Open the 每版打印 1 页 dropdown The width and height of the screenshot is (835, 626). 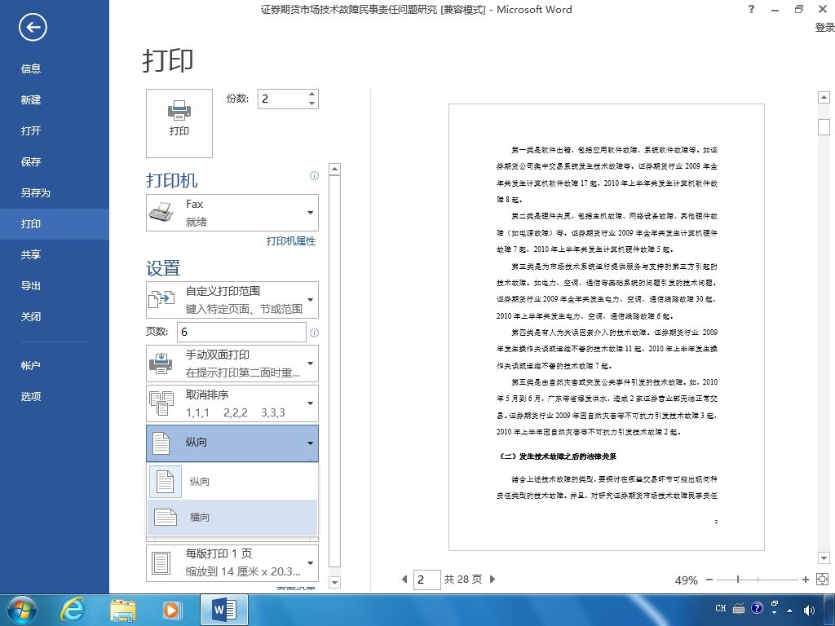coord(232,562)
